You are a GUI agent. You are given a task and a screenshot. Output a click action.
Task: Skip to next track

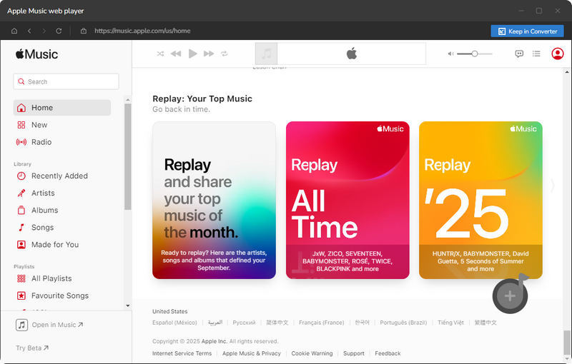point(209,54)
